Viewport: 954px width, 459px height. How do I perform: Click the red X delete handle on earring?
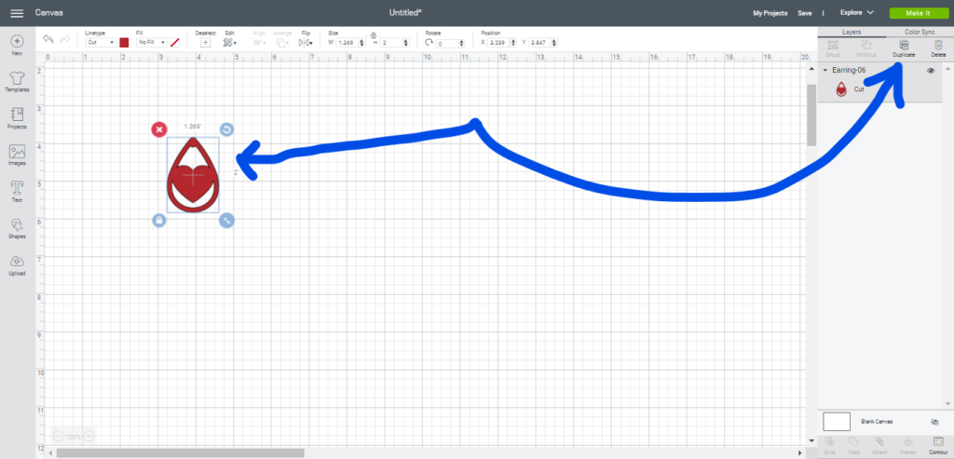(x=159, y=129)
